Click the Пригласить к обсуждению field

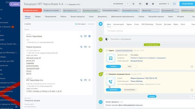pyautogui.click(x=121, y=39)
